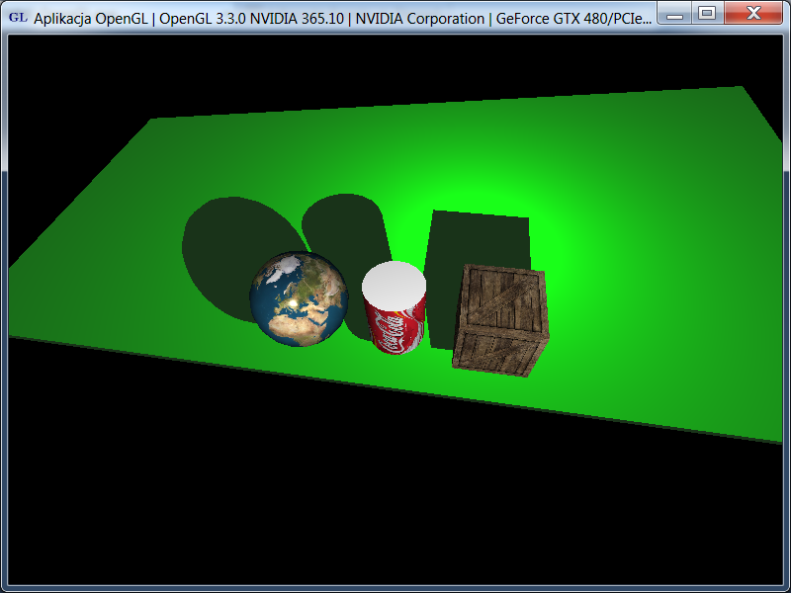Click the black background above the green plane
This screenshot has height=593, width=791.
tap(395, 69)
